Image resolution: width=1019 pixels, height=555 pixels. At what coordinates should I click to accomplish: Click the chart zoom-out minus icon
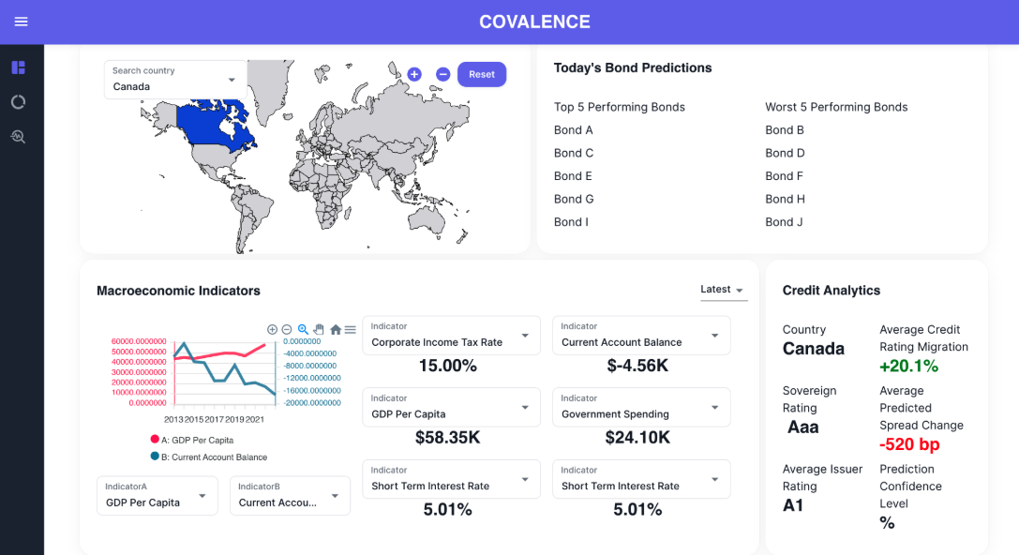[287, 329]
